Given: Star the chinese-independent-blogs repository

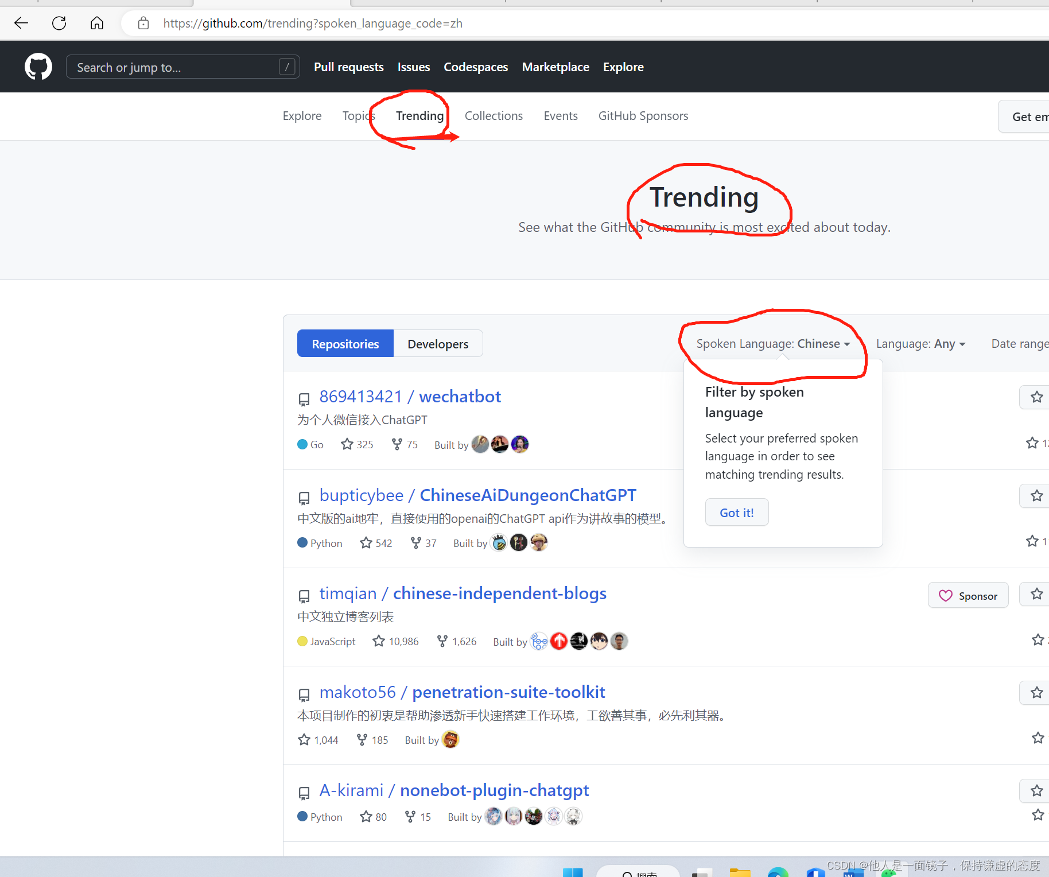Looking at the screenshot, I should point(1036,594).
